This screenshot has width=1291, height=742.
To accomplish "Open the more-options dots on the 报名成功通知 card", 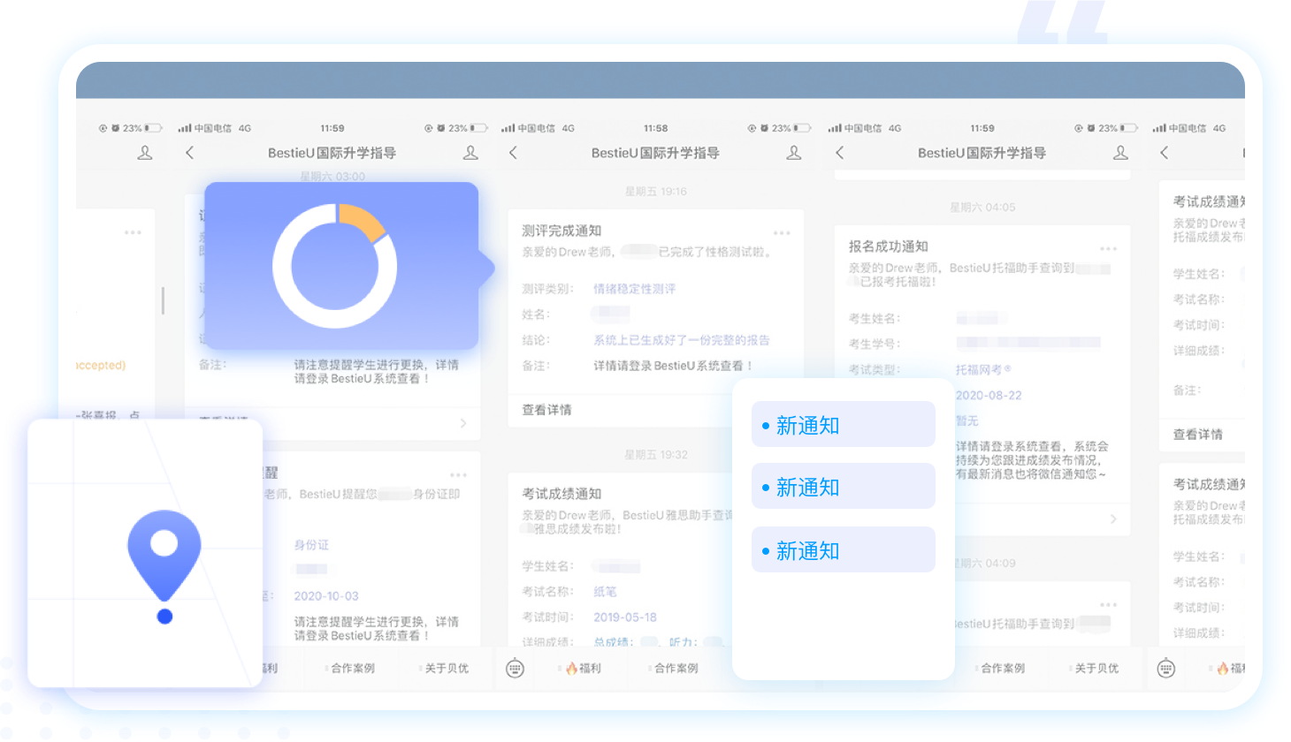I will 1109,249.
